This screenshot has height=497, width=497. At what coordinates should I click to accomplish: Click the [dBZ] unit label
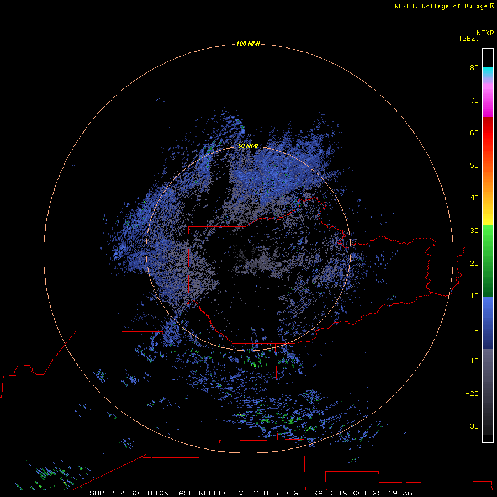tap(469, 39)
